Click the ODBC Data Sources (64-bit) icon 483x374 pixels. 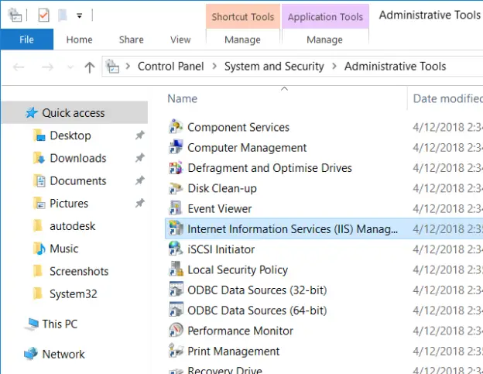pyautogui.click(x=176, y=310)
